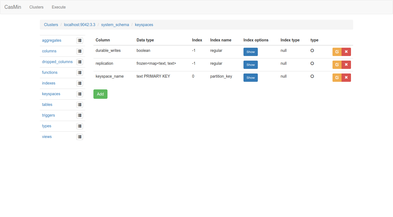Open the views table link

tap(47, 137)
